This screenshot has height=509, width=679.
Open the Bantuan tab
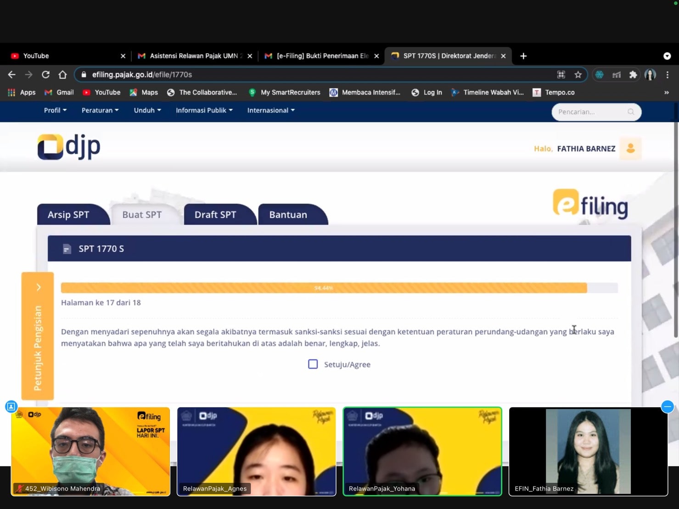pyautogui.click(x=288, y=215)
